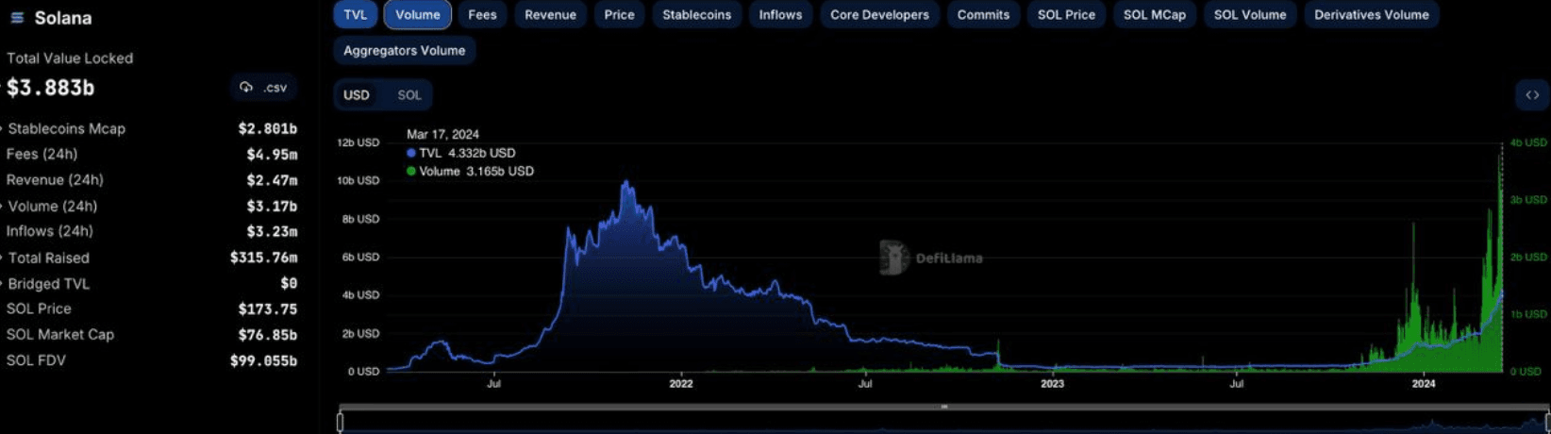Expand the Stablecoins Mcap row
Viewport: 1551px width, 434px height.
point(3,129)
